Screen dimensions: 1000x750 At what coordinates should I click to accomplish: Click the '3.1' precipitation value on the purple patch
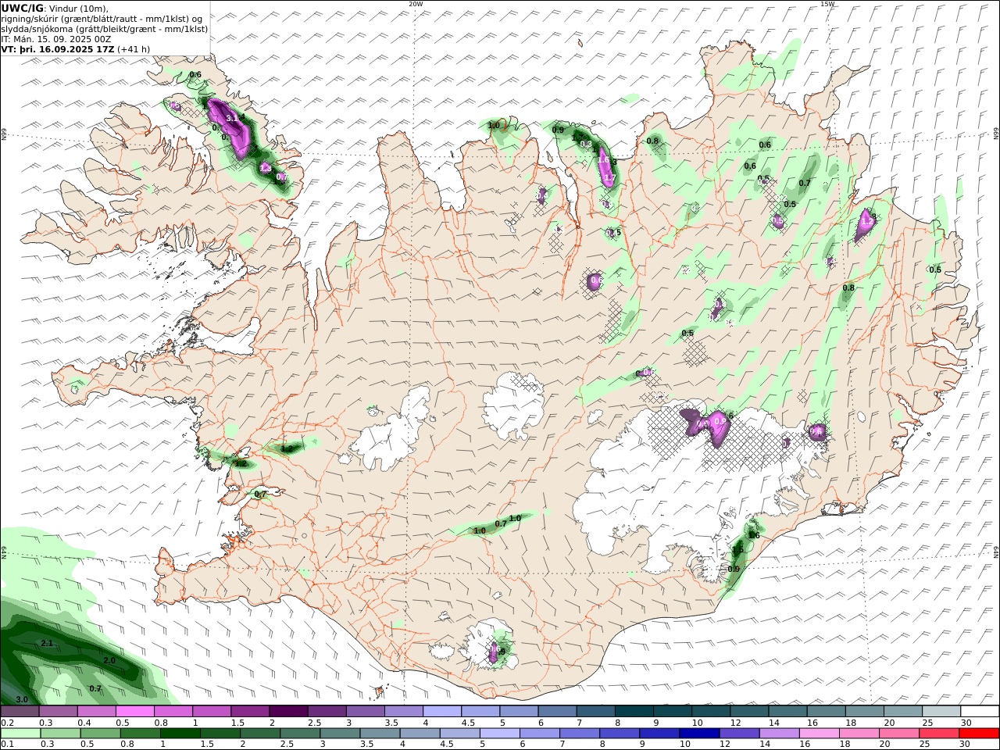(231, 118)
